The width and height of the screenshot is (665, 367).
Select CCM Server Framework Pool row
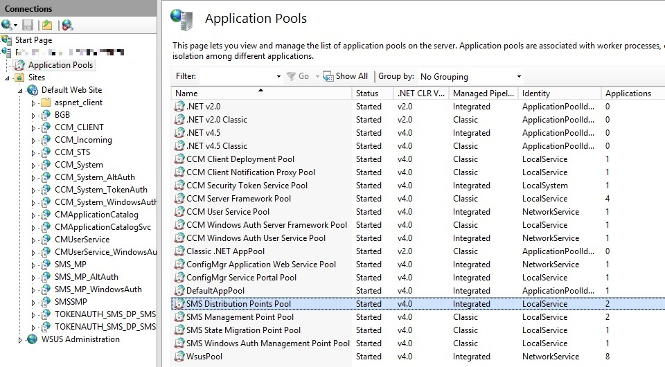pyautogui.click(x=418, y=199)
